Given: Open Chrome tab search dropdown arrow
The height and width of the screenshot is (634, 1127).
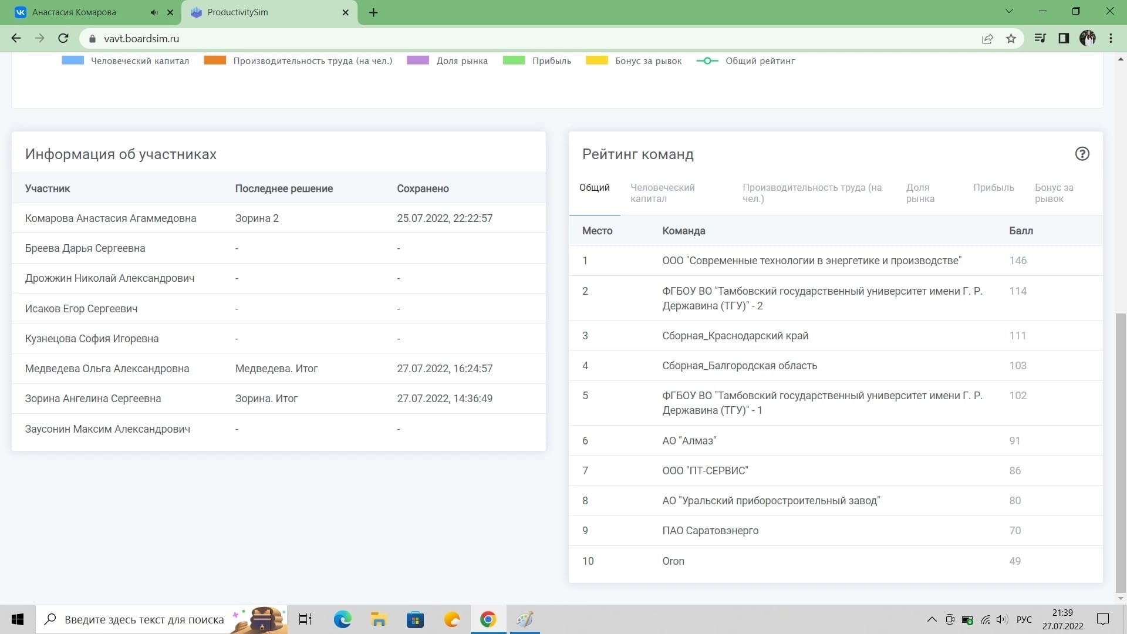Looking at the screenshot, I should click(x=1009, y=11).
